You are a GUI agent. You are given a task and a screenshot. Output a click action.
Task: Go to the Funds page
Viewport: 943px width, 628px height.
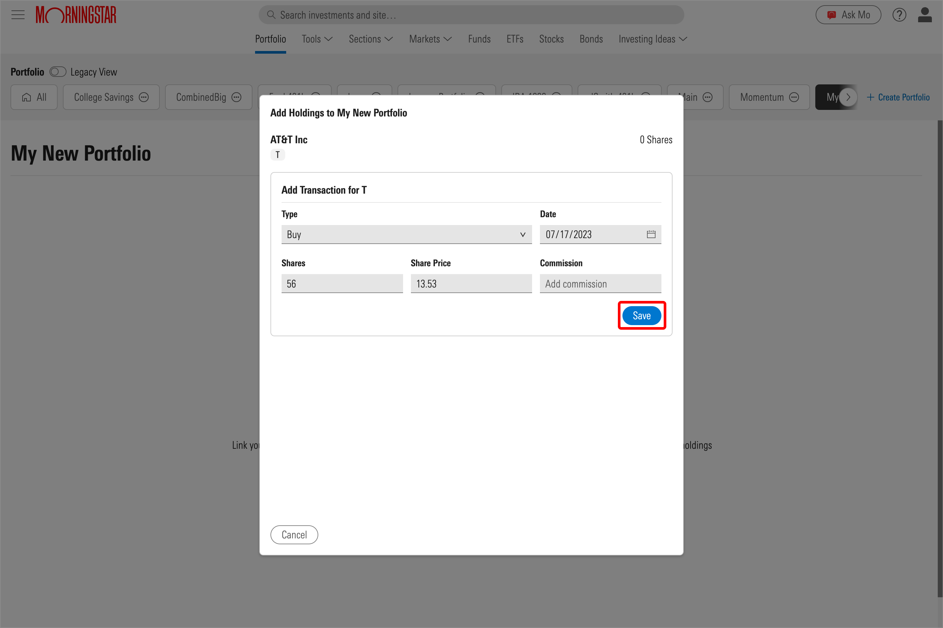tap(479, 39)
